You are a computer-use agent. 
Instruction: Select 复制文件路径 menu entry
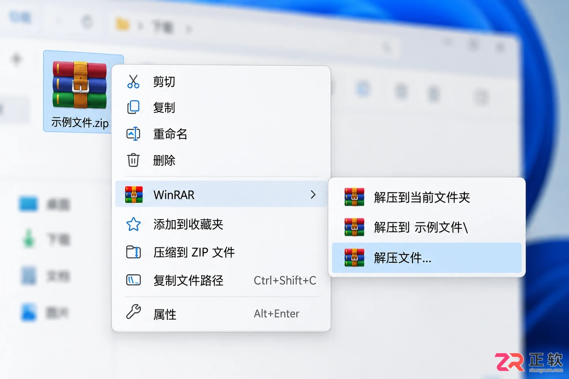221,280
